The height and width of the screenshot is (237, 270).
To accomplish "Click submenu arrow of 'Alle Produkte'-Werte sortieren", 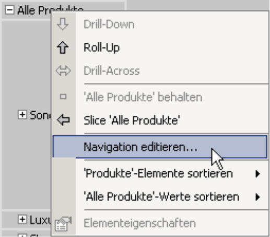I will 258,197.
